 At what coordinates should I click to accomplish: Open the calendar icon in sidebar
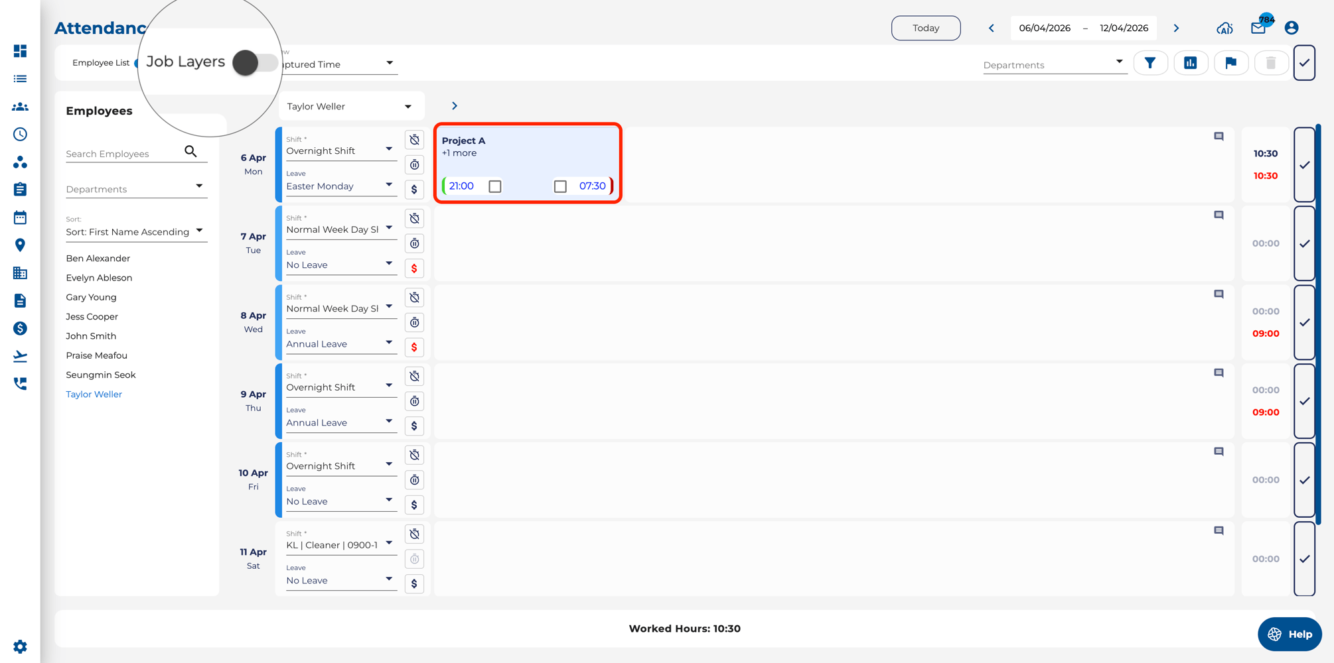point(20,217)
